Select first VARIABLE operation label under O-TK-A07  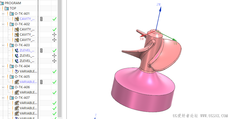coord(28,103)
